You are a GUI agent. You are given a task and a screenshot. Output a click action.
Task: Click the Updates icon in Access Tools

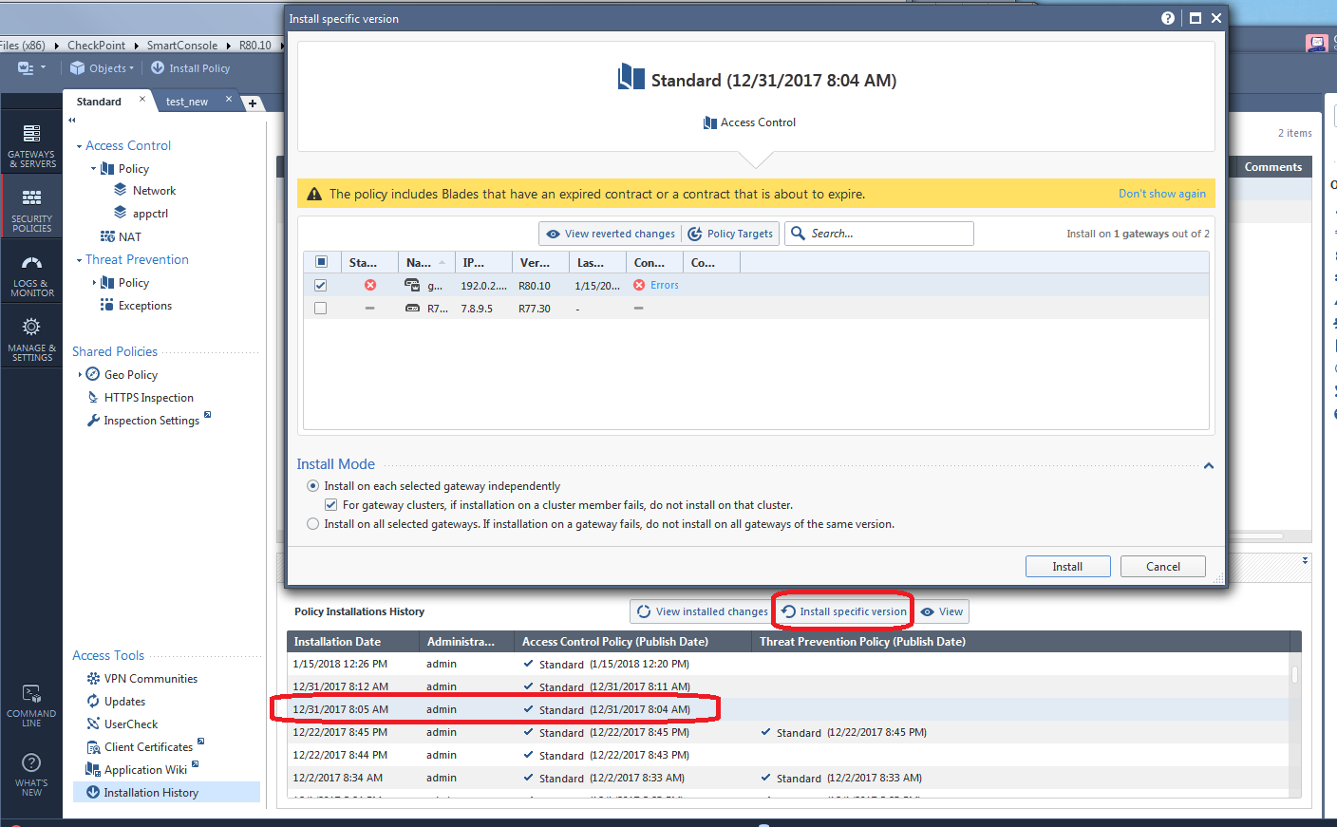coord(93,701)
